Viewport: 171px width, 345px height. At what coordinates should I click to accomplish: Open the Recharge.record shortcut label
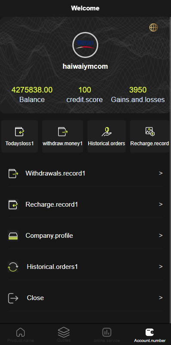[150, 144]
